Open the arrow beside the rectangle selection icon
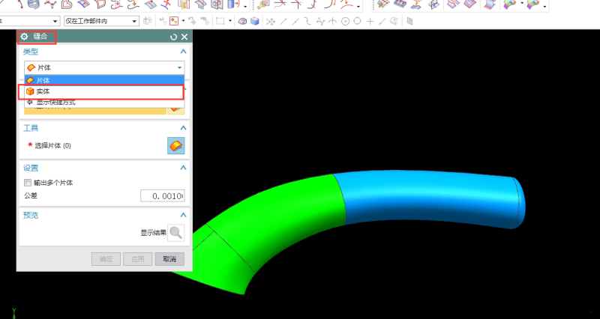The width and height of the screenshot is (600, 319). tap(230, 21)
